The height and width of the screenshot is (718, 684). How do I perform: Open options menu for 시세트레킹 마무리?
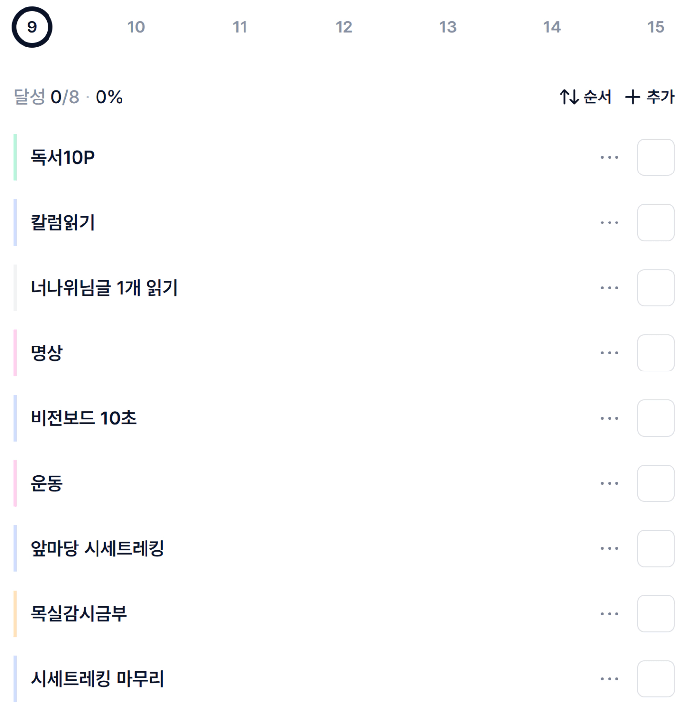coord(609,679)
